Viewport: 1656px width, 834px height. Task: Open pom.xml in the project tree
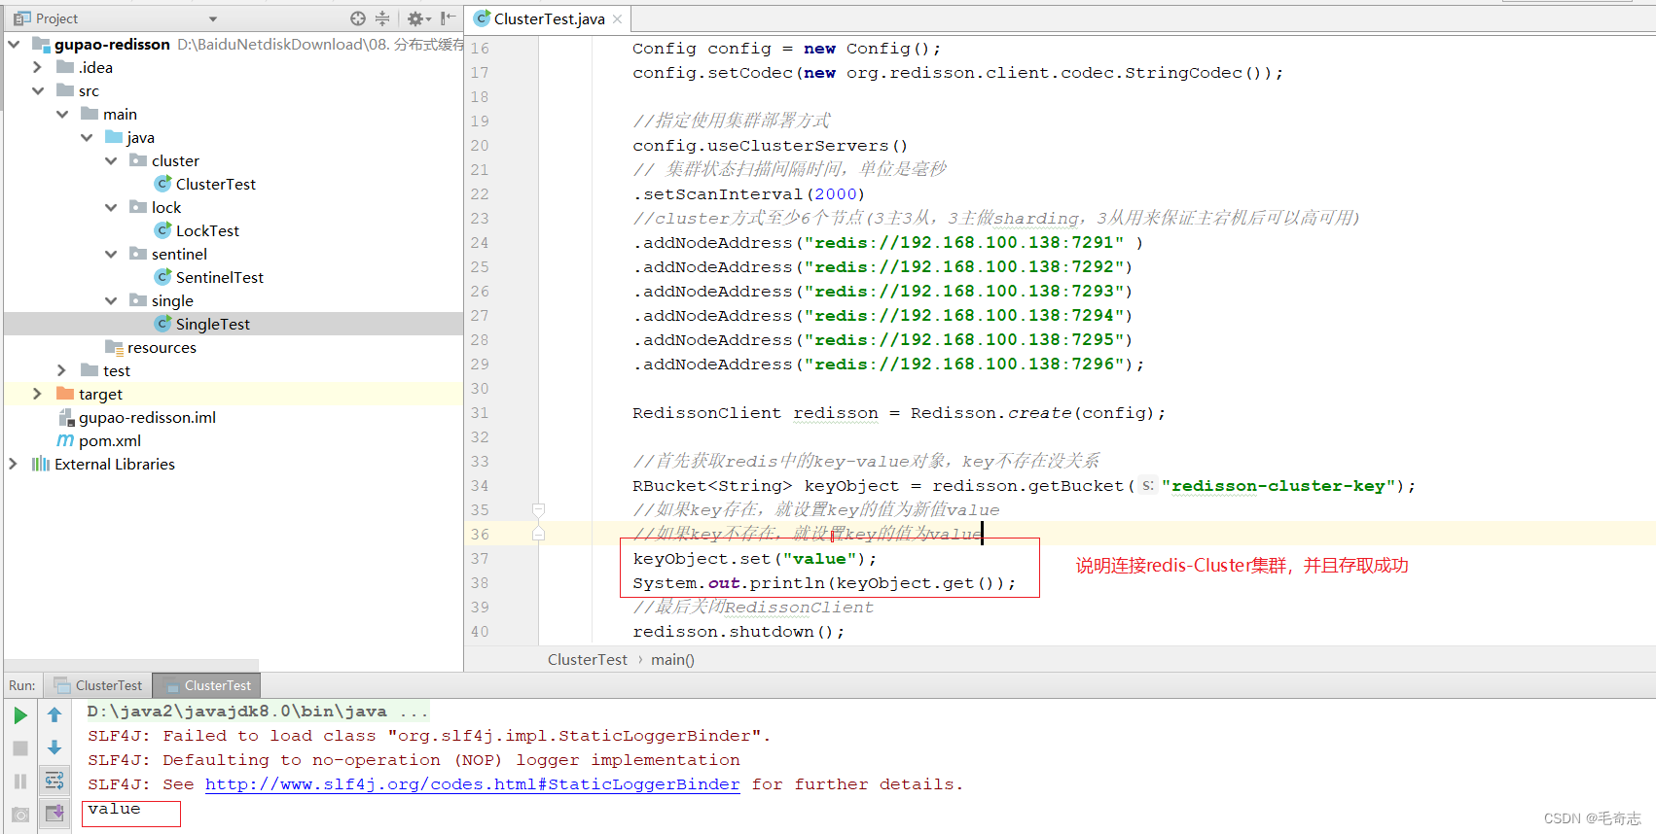pyautogui.click(x=109, y=440)
